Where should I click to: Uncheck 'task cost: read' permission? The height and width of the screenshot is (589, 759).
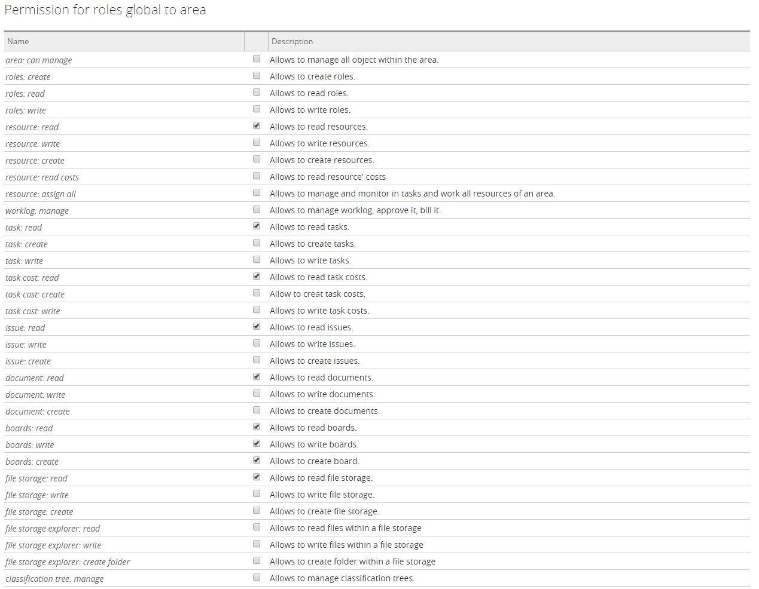click(257, 277)
